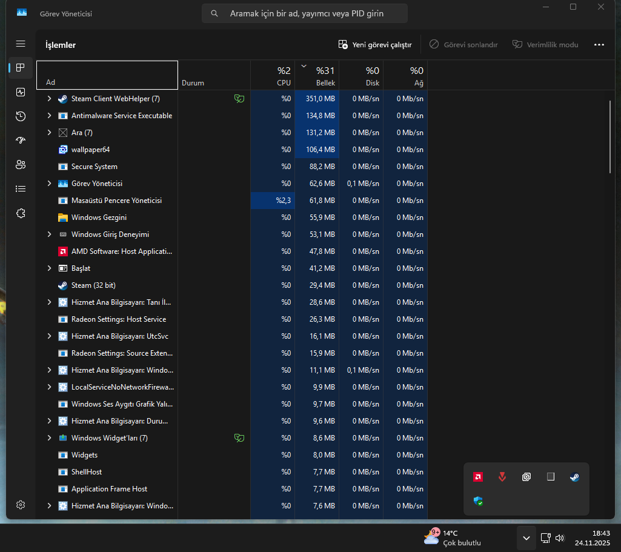Click the Steam icon in tray flyout
621x552 pixels.
(575, 477)
